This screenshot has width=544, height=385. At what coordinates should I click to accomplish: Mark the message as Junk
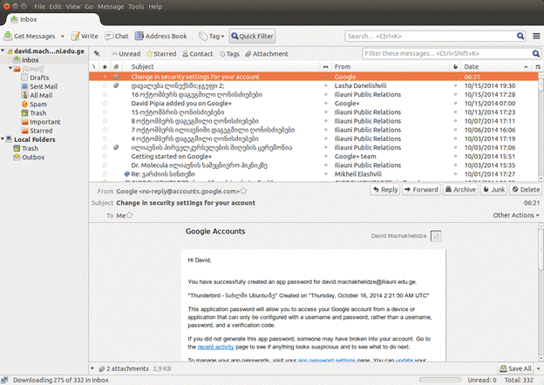click(494, 190)
